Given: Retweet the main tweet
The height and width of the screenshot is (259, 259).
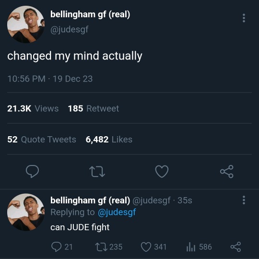Looking at the screenshot, I should click(x=97, y=172).
